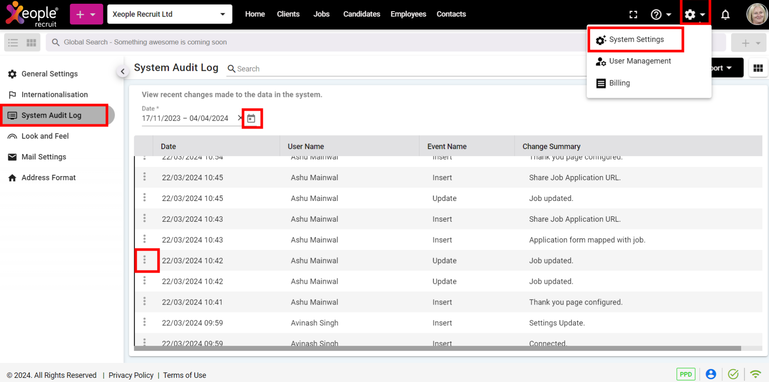Sort by Event Name column header
This screenshot has width=769, height=382.
pos(447,146)
